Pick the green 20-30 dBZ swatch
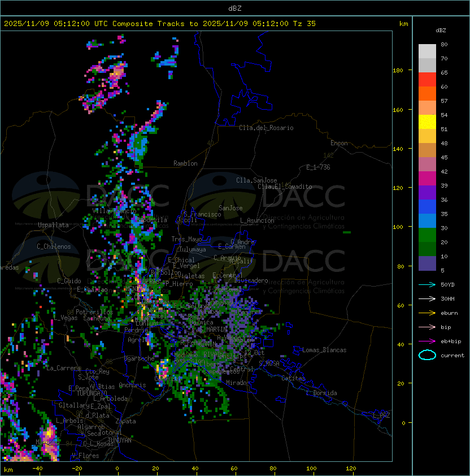The width and height of the screenshot is (470, 476). [x=427, y=235]
